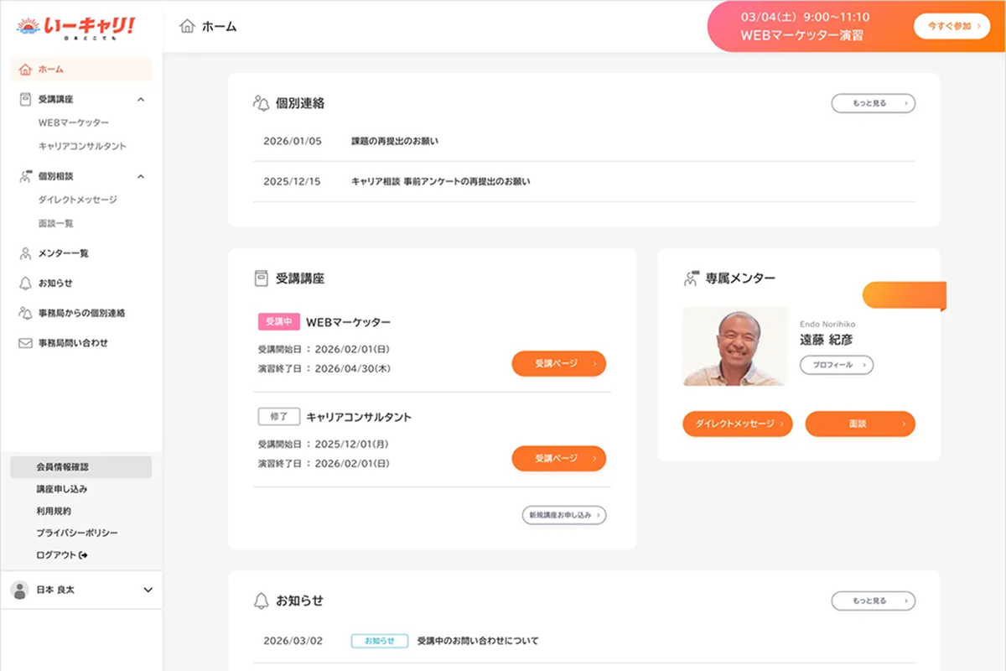Screen dimensions: 1006x671
Task: Click the mentor name 遠藤 紀彦
Action: tap(827, 340)
